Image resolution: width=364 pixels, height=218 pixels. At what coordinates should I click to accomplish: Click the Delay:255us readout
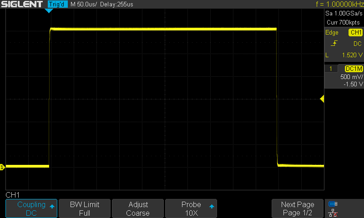(x=116, y=4)
